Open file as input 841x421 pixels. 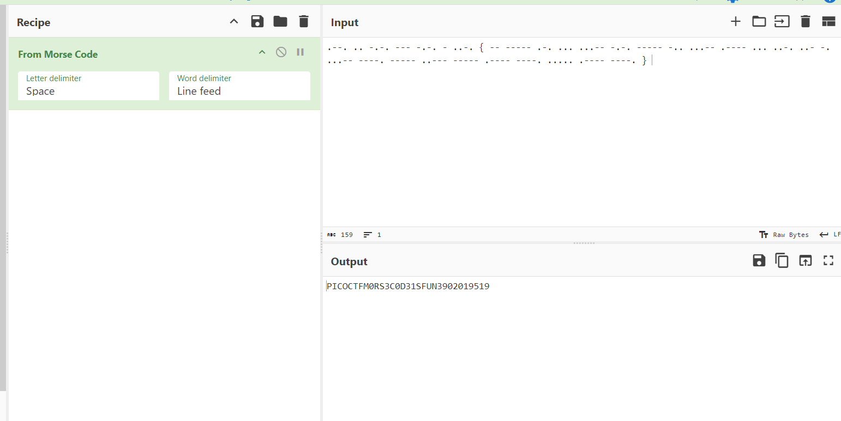[x=782, y=22]
